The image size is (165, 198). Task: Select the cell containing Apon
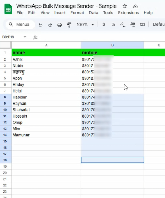point(46,78)
